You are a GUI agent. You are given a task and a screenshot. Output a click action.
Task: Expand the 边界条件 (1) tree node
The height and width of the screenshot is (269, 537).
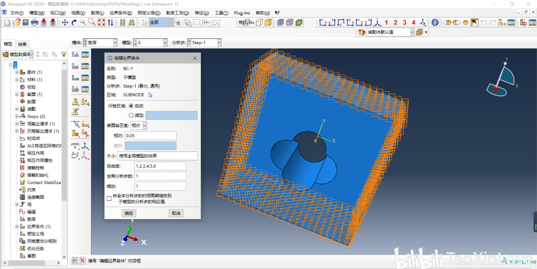click(17, 227)
